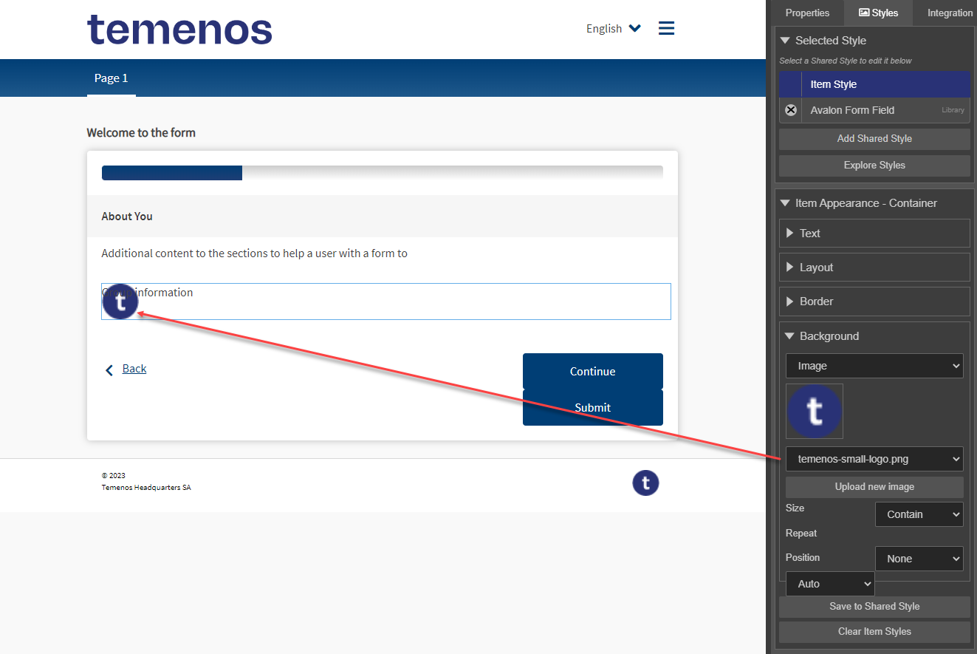Open the temenos-small-logo.png image selector
Viewport: 977px width, 654px height.
[874, 459]
